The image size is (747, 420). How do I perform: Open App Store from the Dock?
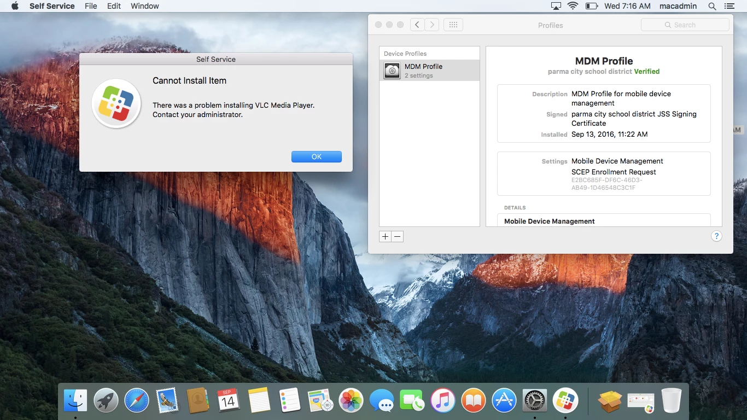pyautogui.click(x=504, y=401)
